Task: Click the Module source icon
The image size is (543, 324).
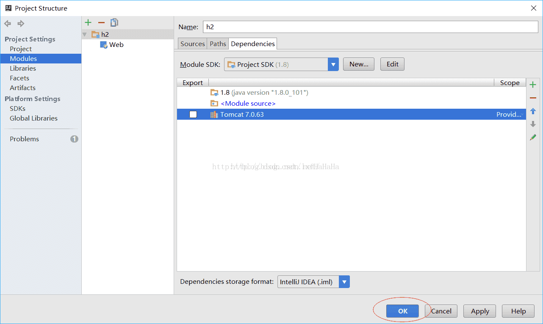Action: click(214, 103)
